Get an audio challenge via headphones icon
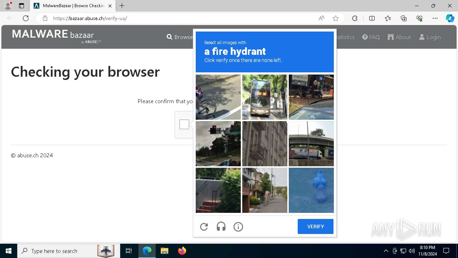This screenshot has width=458, height=258. [221, 226]
